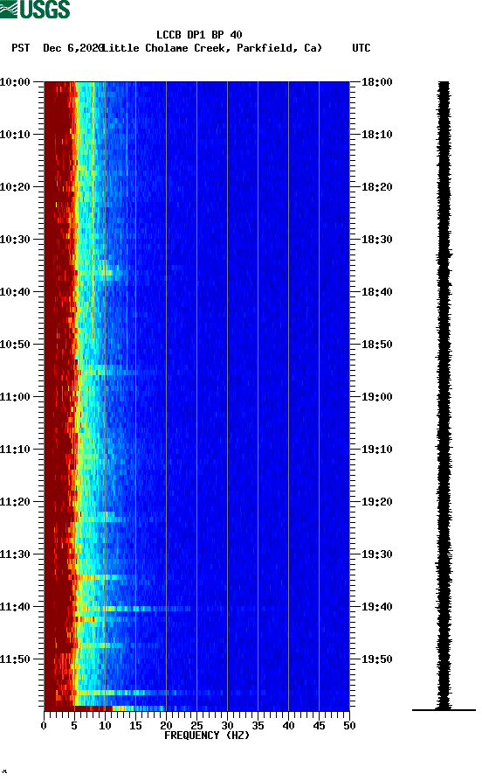Screen dimensions: 482x781
Task: Click the 45 Hz frequency axis label
Action: (319, 726)
